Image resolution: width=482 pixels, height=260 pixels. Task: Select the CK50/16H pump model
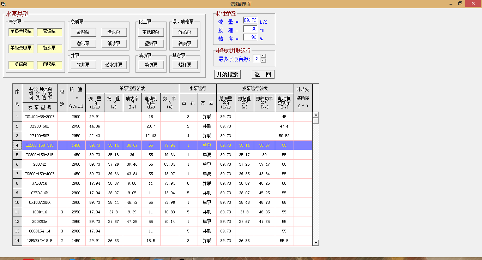(40, 193)
